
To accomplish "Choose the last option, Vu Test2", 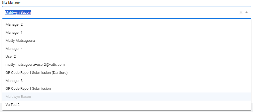I will tap(13, 105).
